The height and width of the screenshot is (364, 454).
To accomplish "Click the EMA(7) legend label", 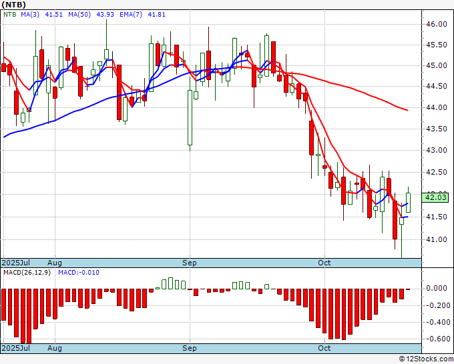I will pos(131,14).
